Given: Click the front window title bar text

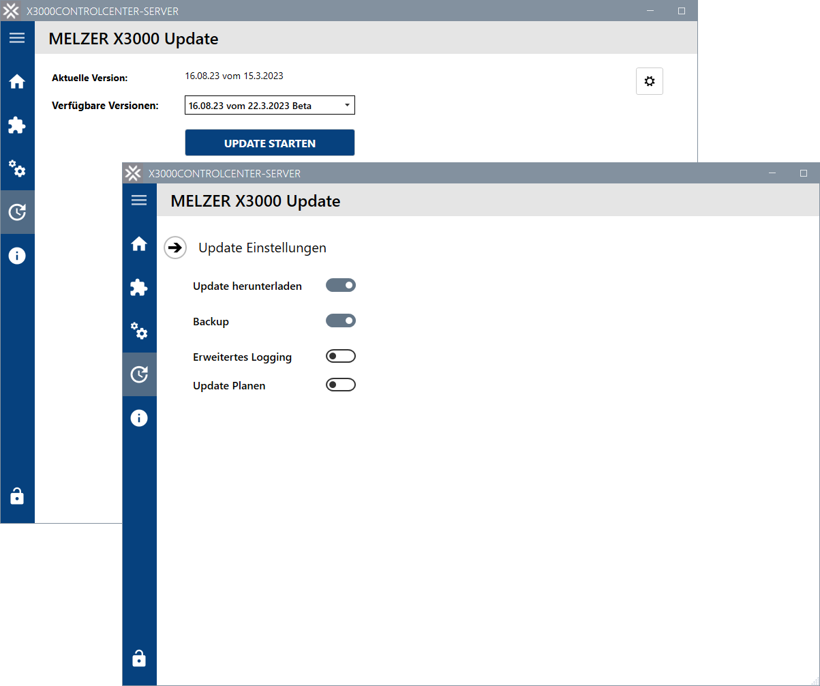Looking at the screenshot, I should pyautogui.click(x=224, y=173).
